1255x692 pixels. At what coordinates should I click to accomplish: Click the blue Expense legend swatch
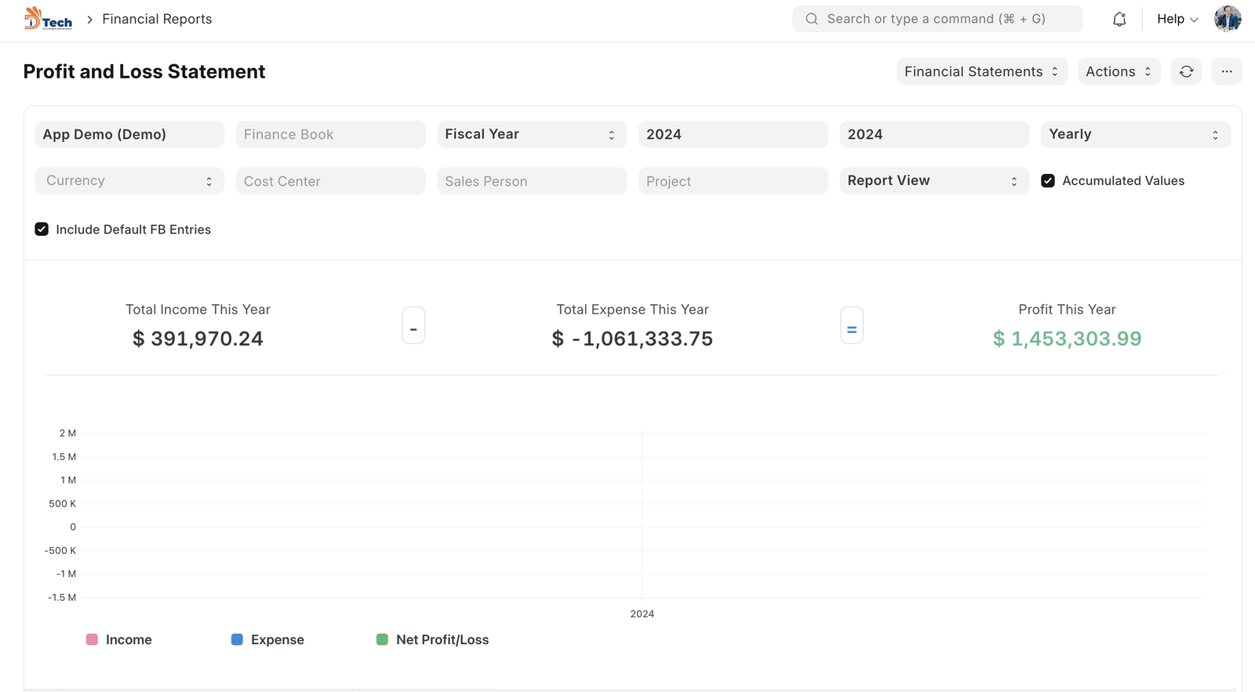pyautogui.click(x=237, y=639)
